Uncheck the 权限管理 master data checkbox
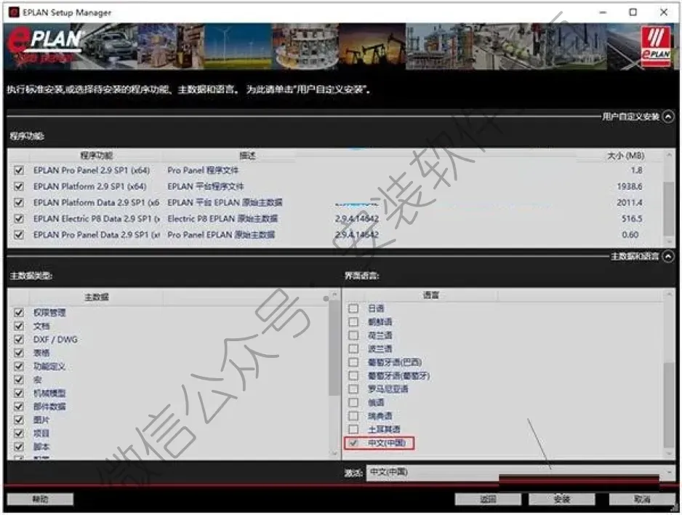The height and width of the screenshot is (515, 682). [x=19, y=312]
